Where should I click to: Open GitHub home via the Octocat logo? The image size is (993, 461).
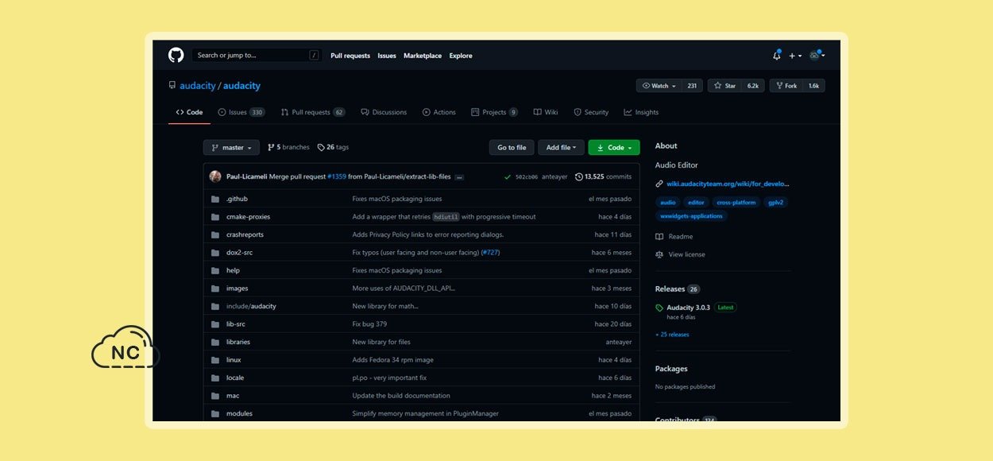[x=176, y=55]
